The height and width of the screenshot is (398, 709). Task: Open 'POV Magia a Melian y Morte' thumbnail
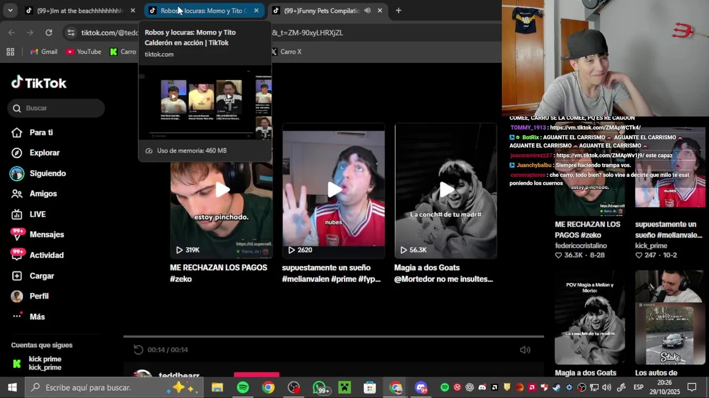[590, 317]
